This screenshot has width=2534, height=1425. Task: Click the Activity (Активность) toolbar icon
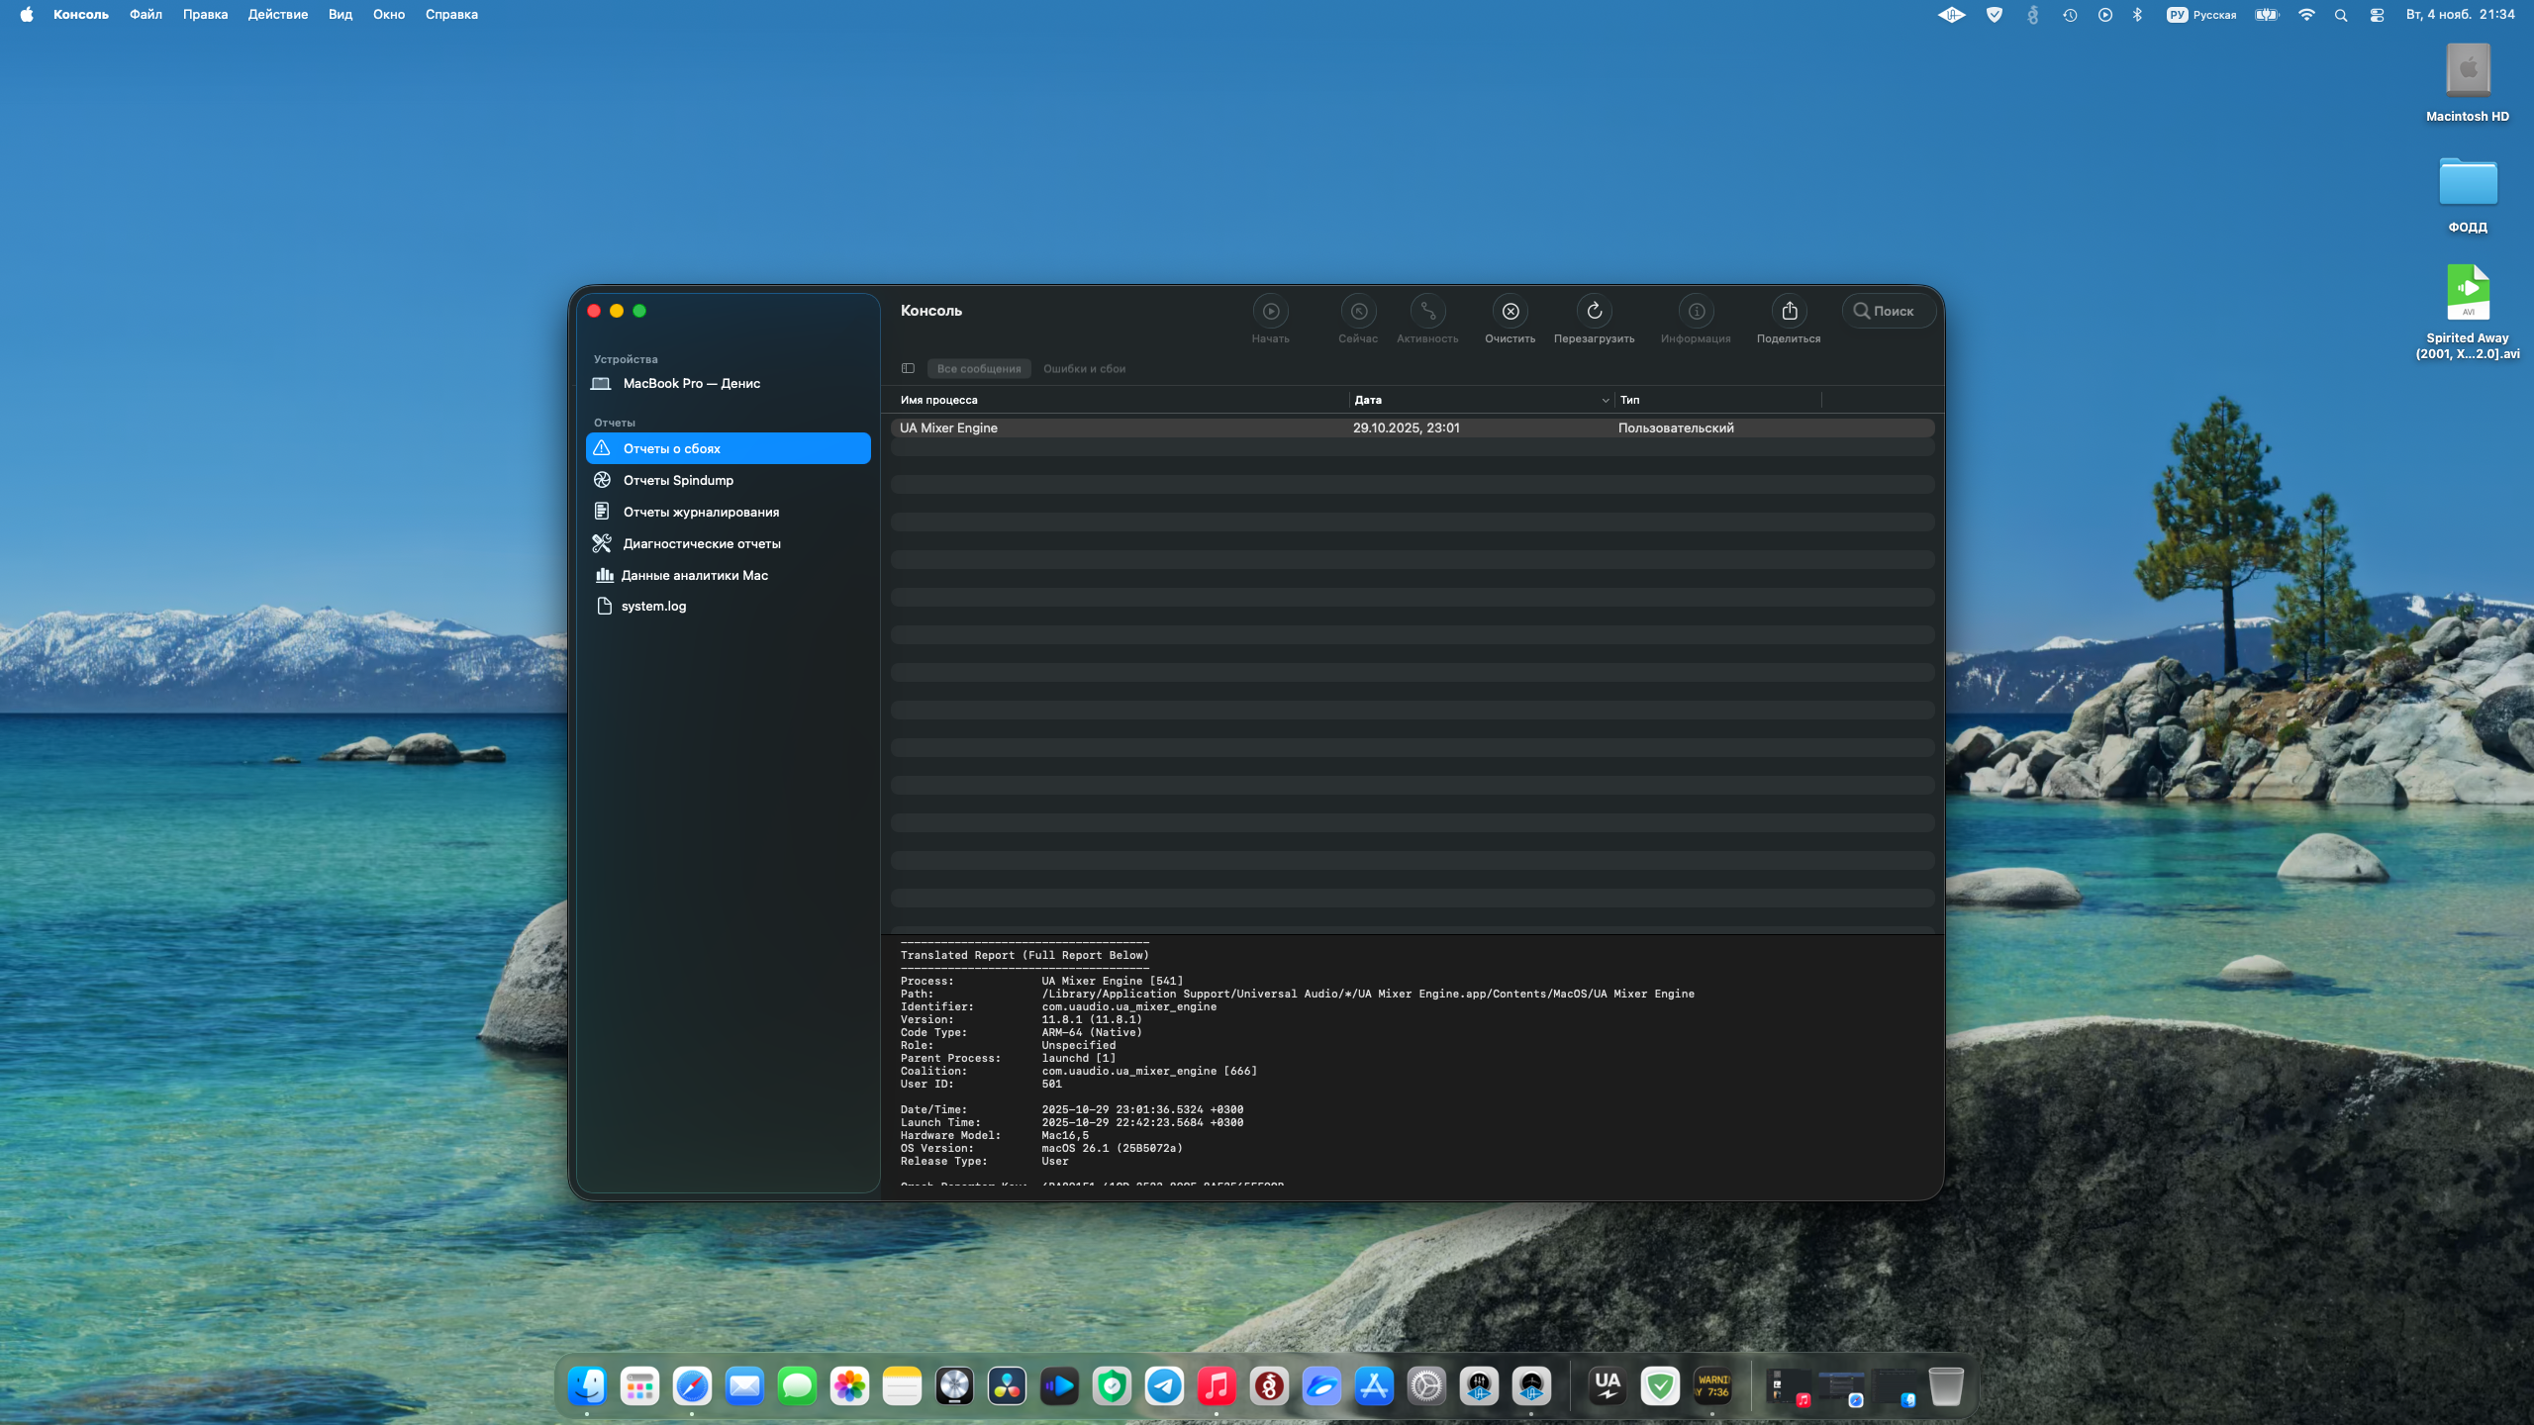pyautogui.click(x=1427, y=312)
